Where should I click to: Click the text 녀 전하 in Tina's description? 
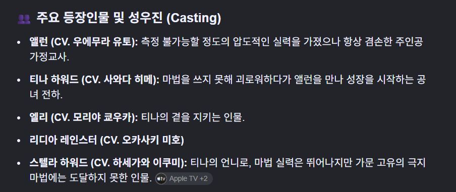coord(46,95)
